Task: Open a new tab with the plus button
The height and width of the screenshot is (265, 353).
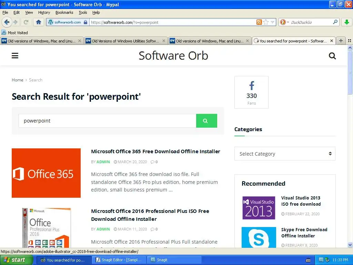Action: [341, 41]
